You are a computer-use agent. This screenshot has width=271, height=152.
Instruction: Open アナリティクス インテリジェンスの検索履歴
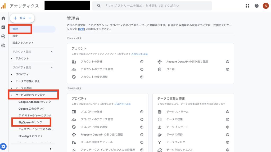pos(108,150)
